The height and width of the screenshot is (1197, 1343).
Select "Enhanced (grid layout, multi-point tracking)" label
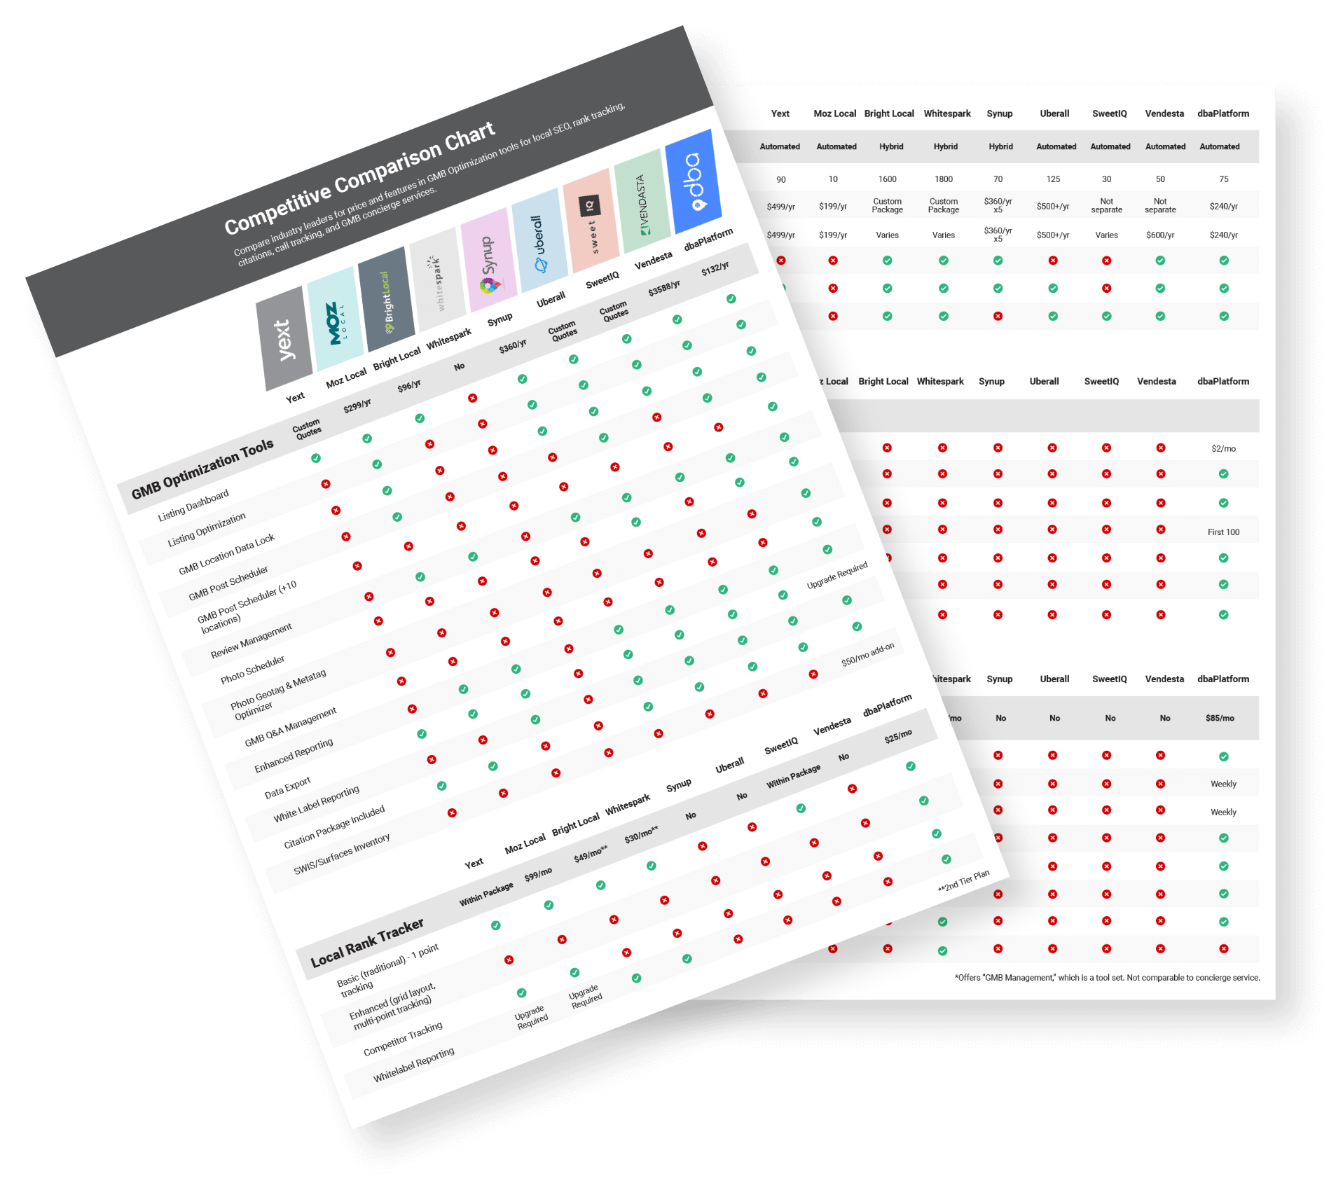(392, 1006)
